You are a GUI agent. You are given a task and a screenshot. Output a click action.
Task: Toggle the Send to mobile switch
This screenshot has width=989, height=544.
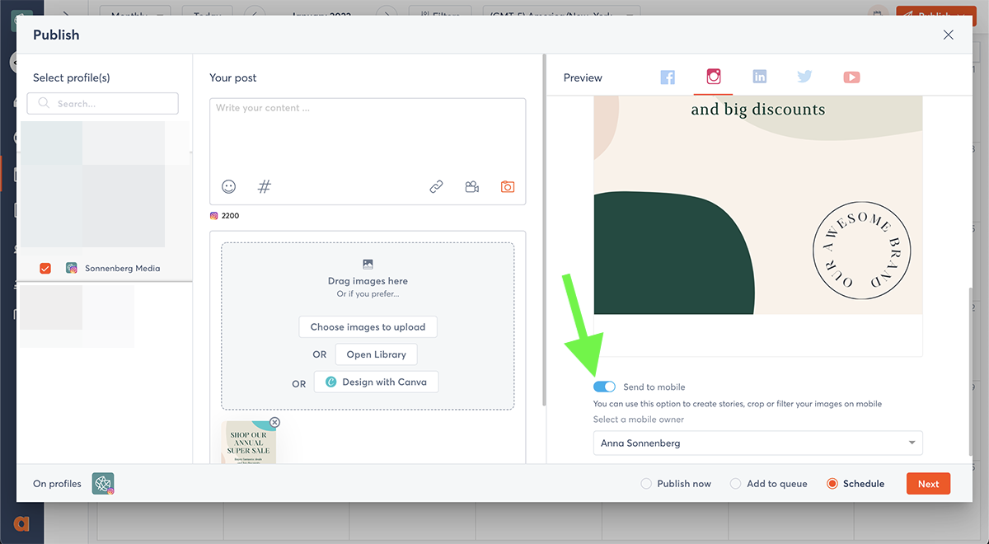604,387
